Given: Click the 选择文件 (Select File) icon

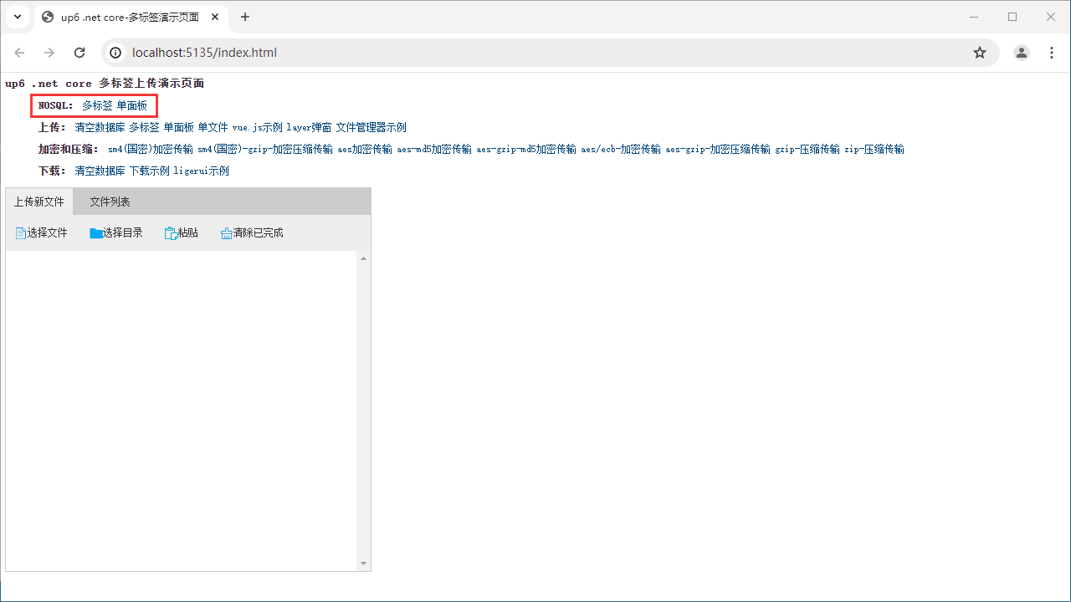Looking at the screenshot, I should [20, 232].
